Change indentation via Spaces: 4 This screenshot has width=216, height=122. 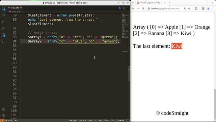82,121
